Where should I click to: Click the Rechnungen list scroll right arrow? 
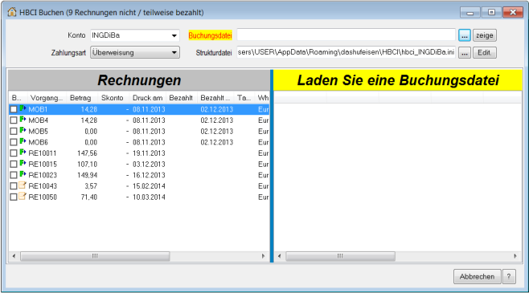click(263, 256)
